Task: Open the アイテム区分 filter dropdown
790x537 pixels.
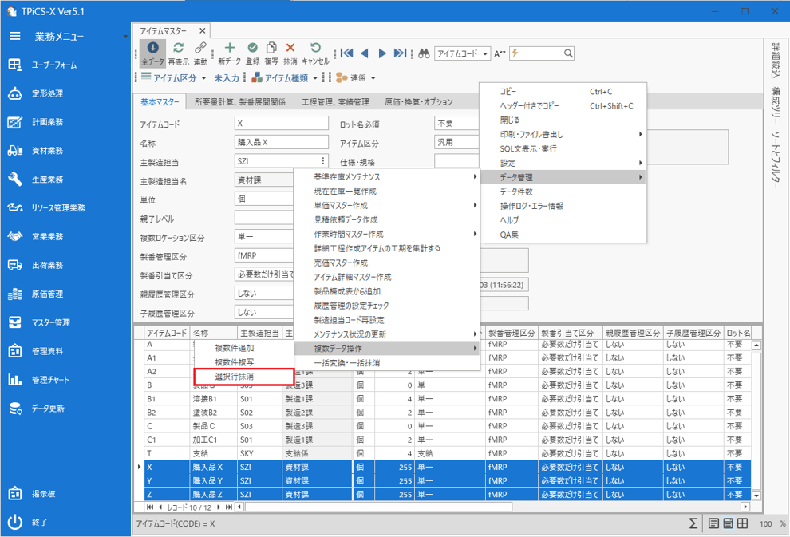Action: 203,78
